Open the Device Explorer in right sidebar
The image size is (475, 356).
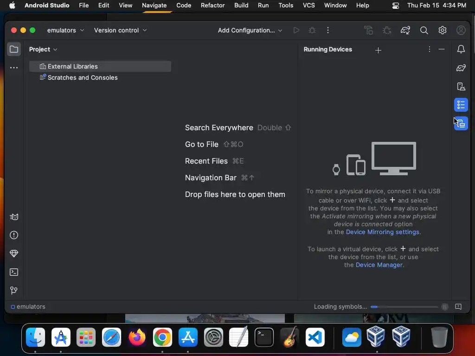[x=461, y=87]
